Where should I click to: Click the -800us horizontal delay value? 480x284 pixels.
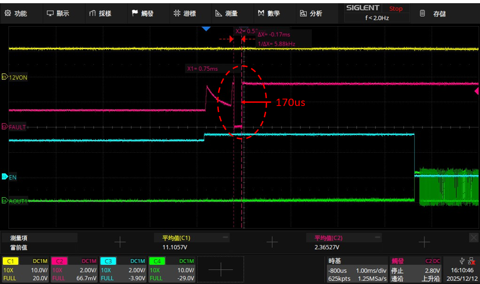point(337,271)
